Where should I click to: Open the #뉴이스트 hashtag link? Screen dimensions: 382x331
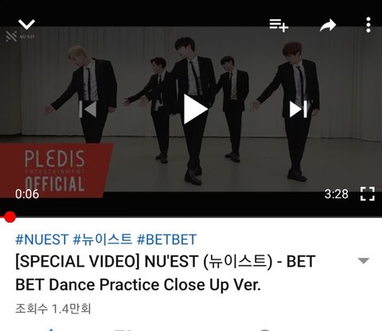(103, 239)
